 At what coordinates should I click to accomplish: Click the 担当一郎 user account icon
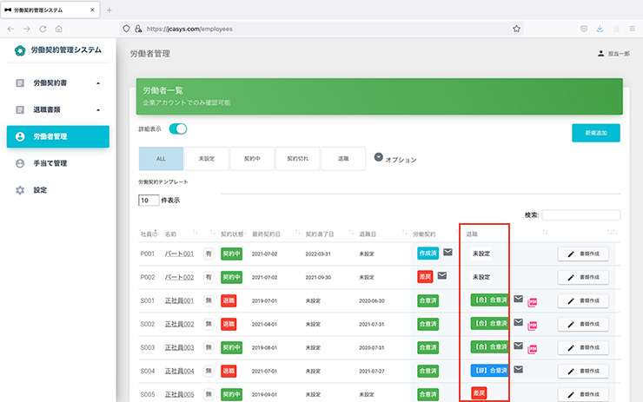(600, 53)
